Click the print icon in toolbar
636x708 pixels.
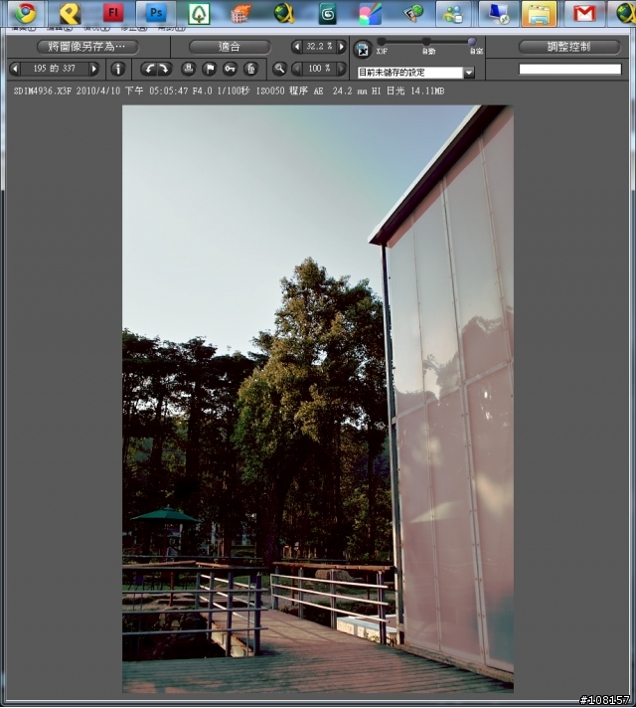189,69
